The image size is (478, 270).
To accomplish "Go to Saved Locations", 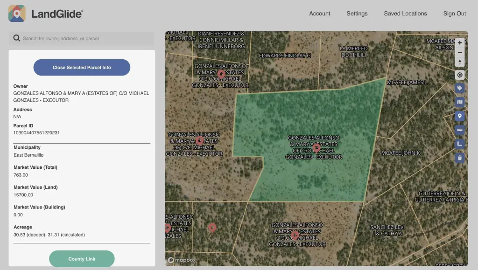I will tap(405, 14).
